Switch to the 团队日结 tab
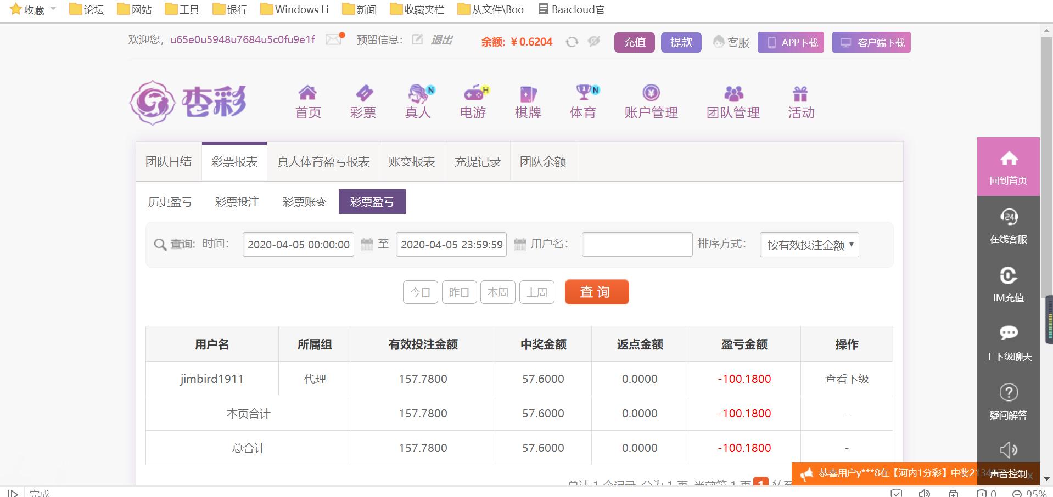The image size is (1053, 497). coord(169,162)
